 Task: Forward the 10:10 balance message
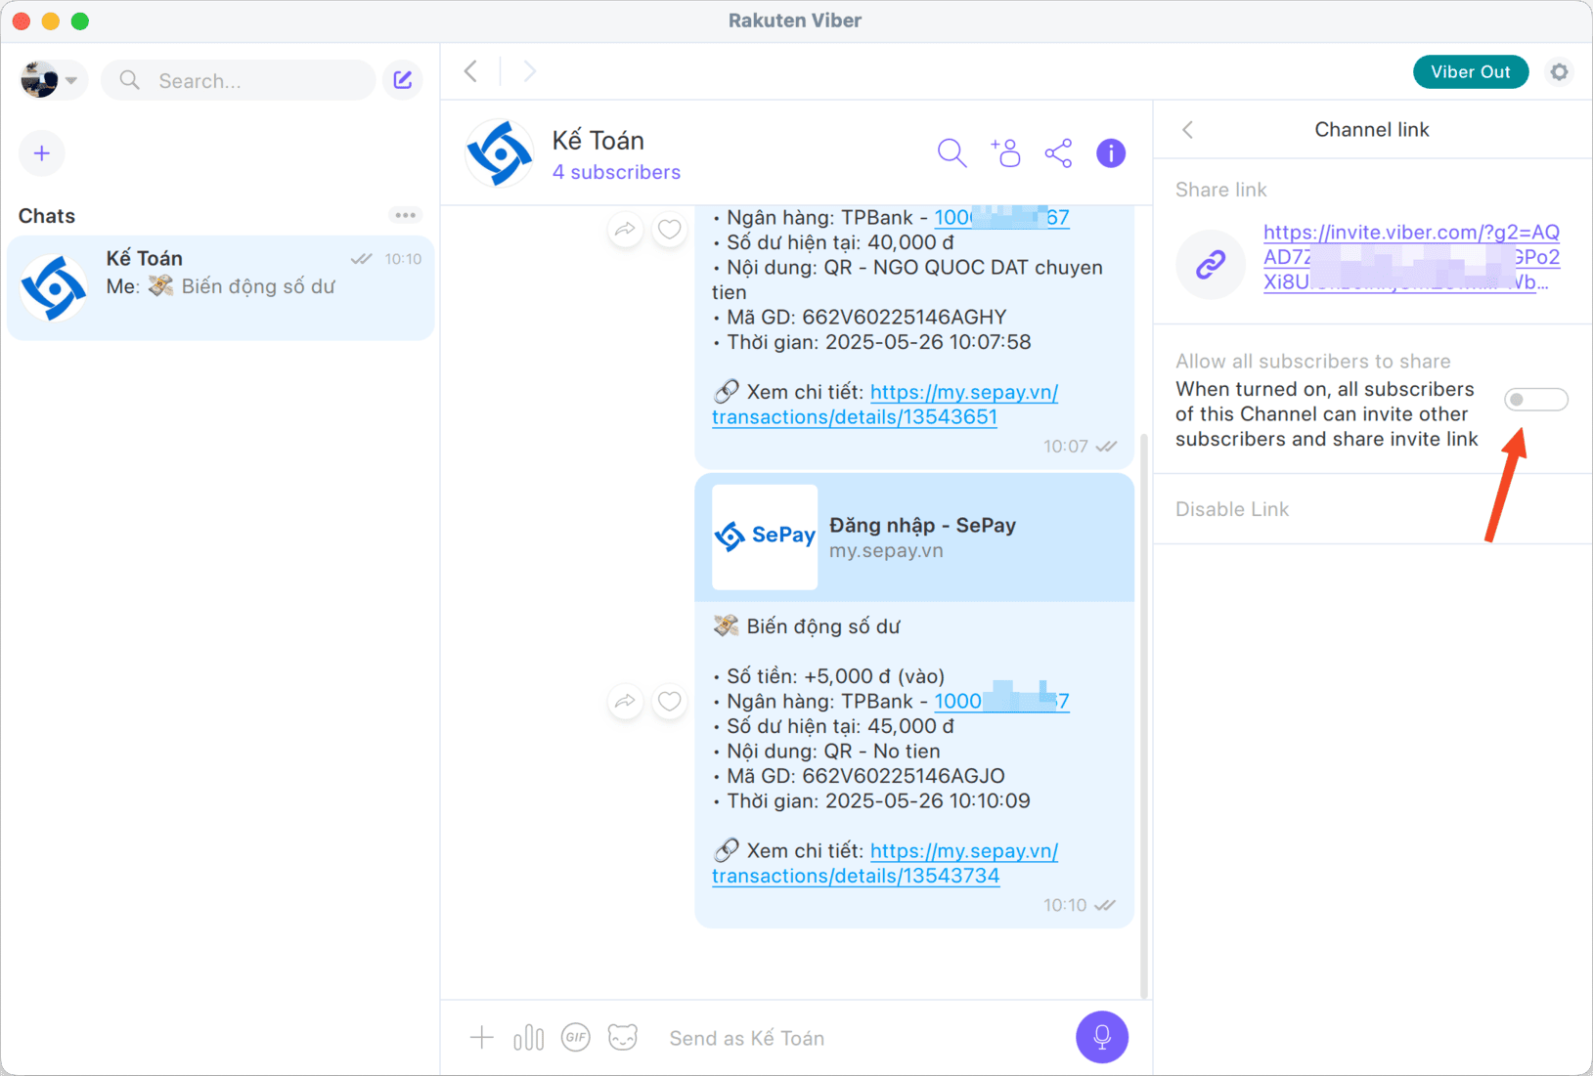(x=626, y=701)
